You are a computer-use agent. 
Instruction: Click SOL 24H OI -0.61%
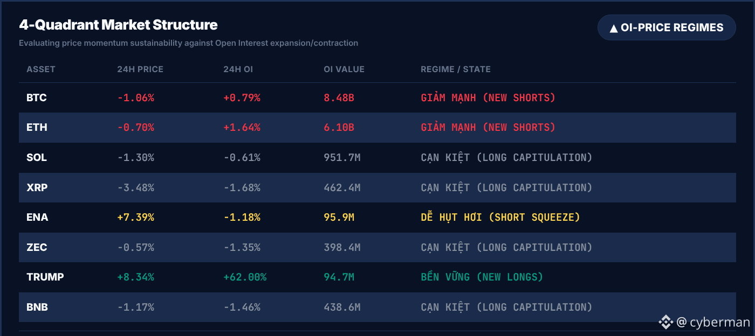(x=242, y=158)
